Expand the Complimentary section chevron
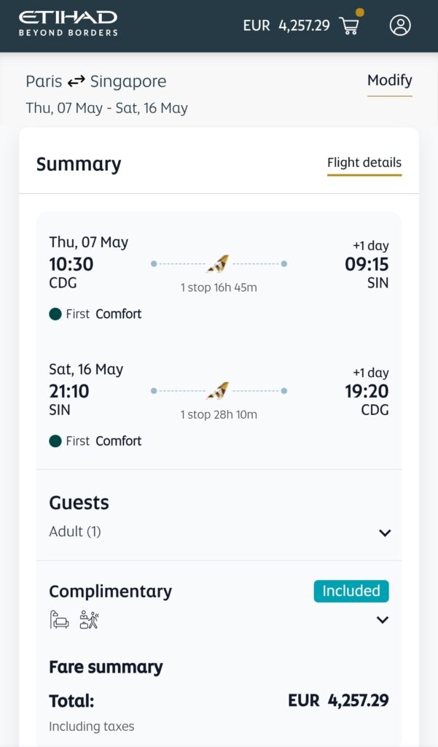The height and width of the screenshot is (747, 438). pyautogui.click(x=382, y=620)
